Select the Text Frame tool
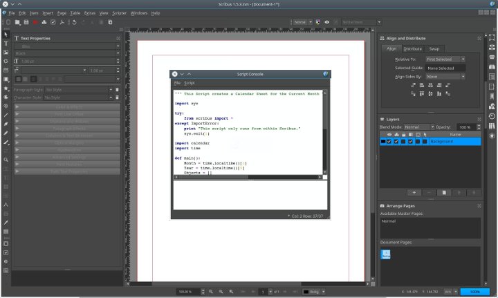The height and width of the screenshot is (298, 498). [x=6, y=43]
